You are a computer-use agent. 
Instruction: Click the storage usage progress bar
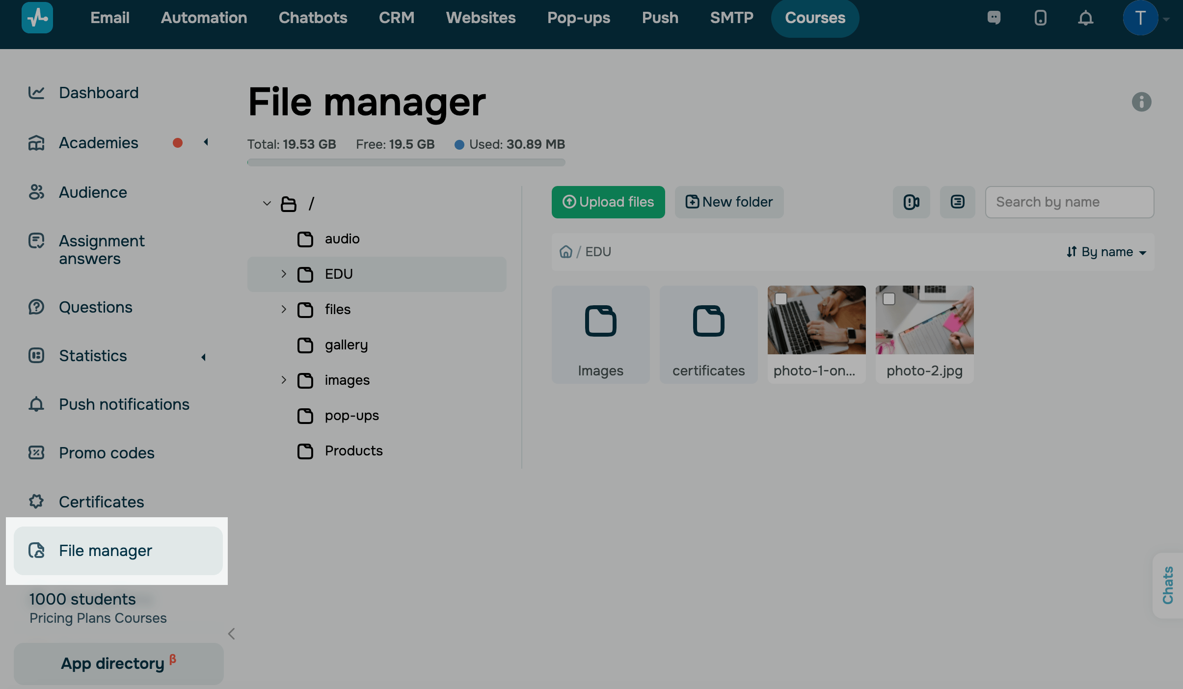pyautogui.click(x=406, y=162)
